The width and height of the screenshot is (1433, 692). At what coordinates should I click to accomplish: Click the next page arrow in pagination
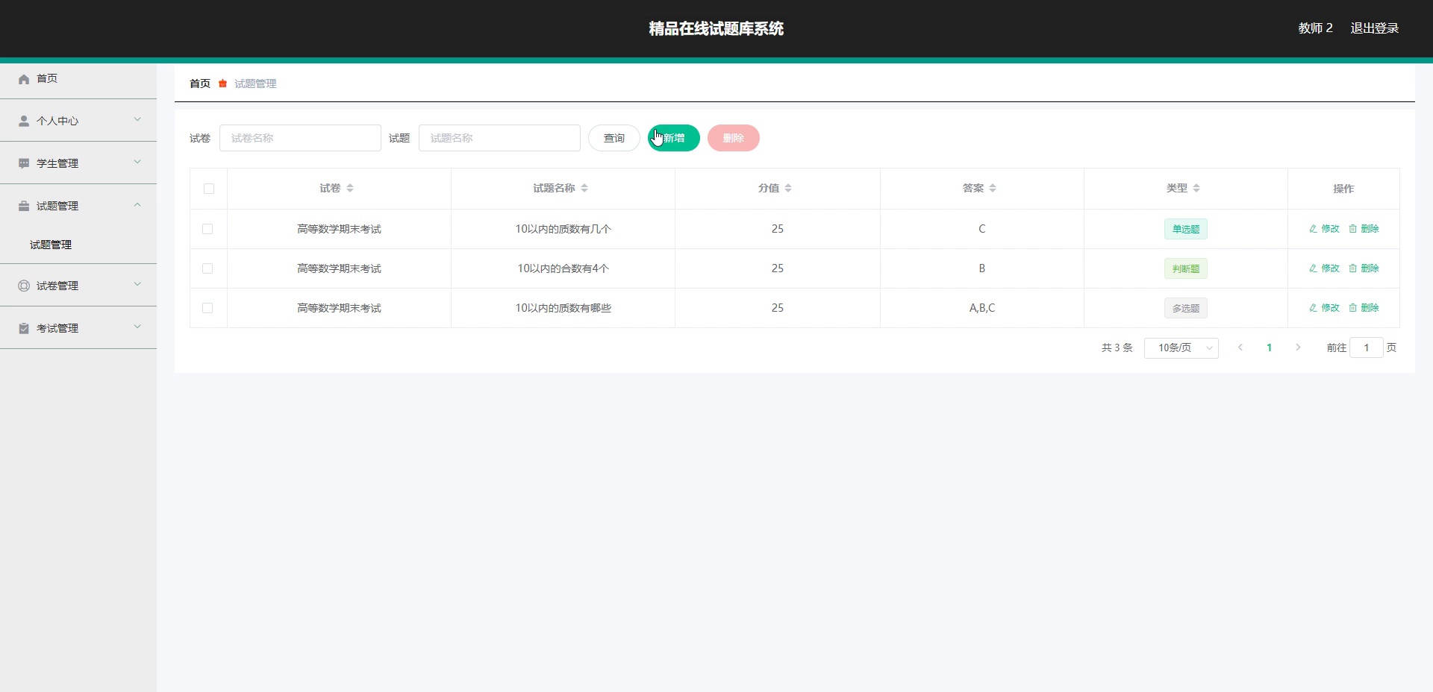[x=1298, y=347]
